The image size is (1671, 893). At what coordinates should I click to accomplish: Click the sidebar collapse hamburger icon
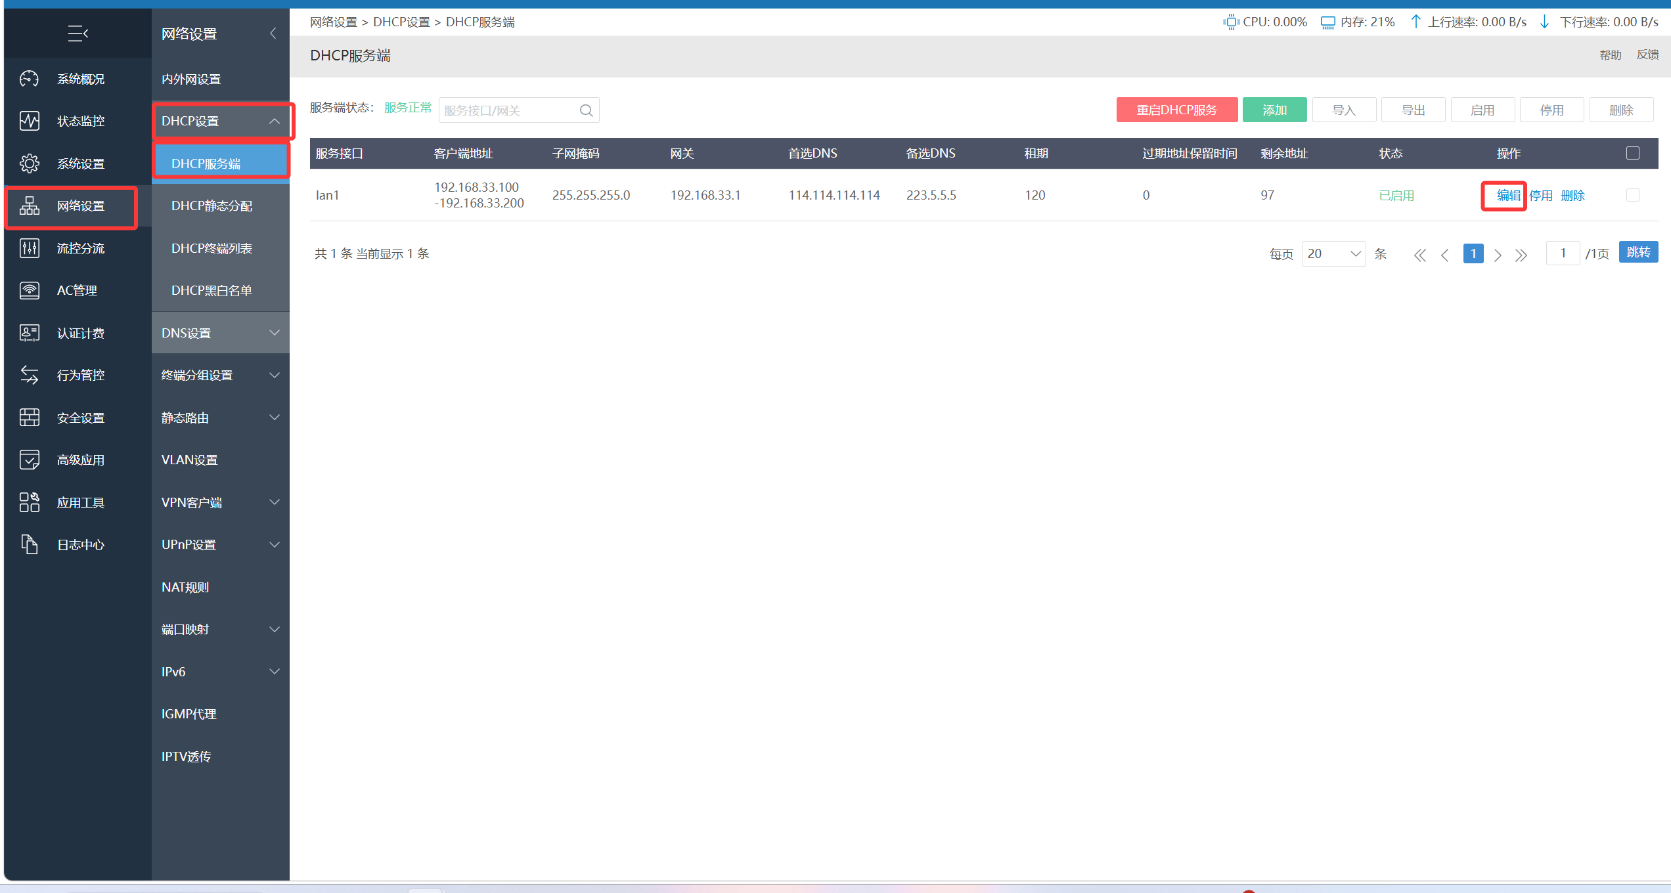coord(78,33)
